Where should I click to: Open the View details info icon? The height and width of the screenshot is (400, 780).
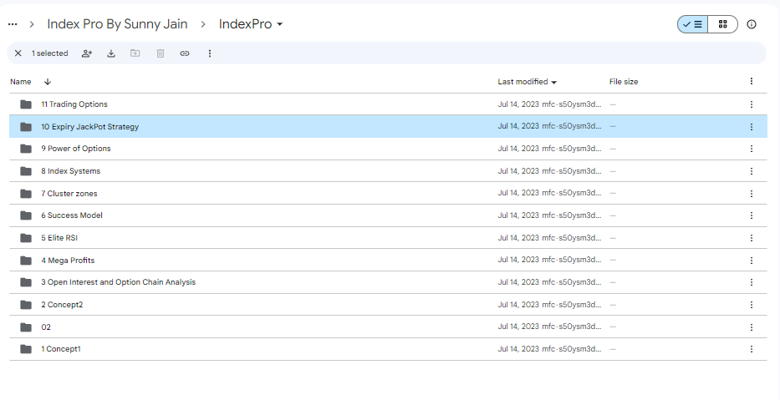pyautogui.click(x=752, y=24)
